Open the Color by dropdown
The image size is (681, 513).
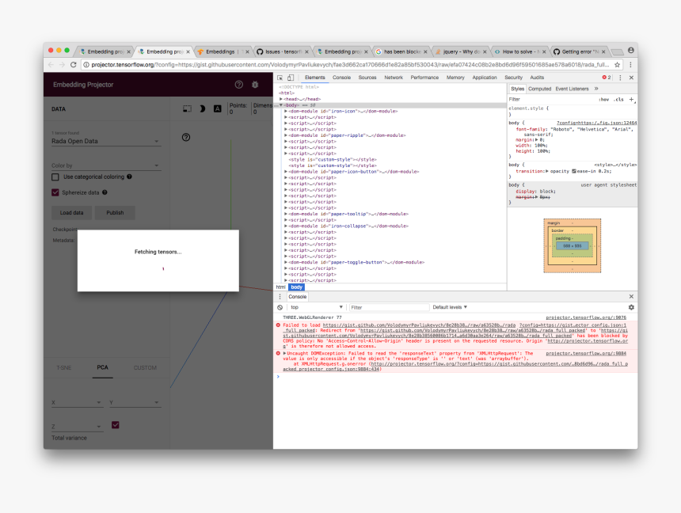click(x=106, y=165)
